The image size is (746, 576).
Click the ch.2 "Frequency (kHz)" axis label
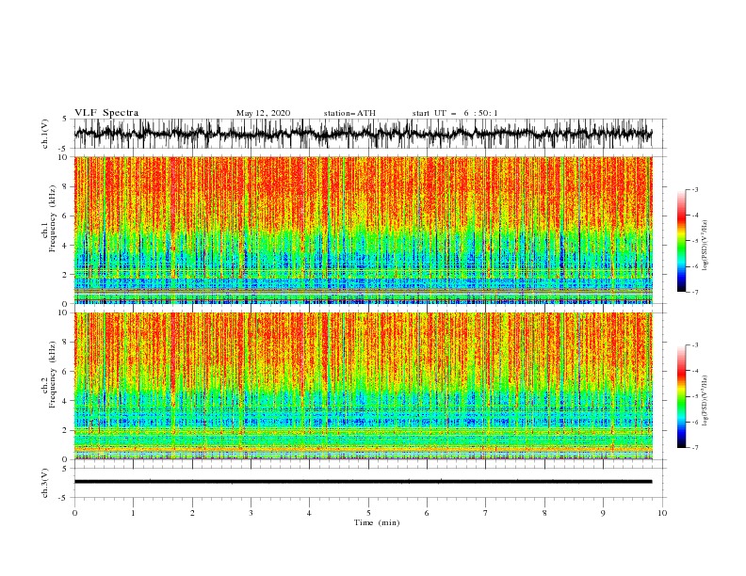pos(53,375)
